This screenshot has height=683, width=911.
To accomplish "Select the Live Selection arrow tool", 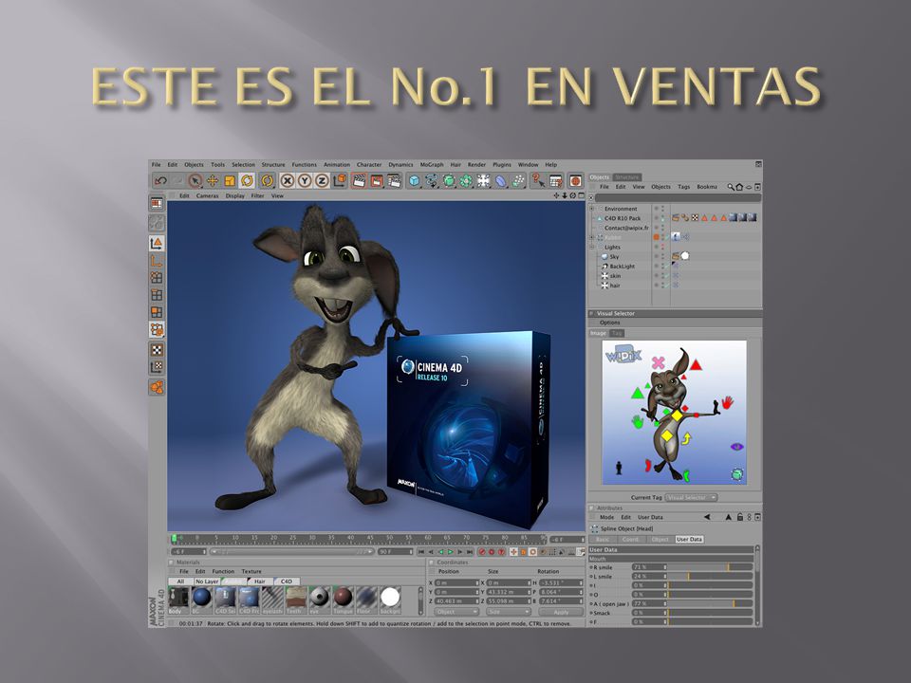I will click(195, 180).
